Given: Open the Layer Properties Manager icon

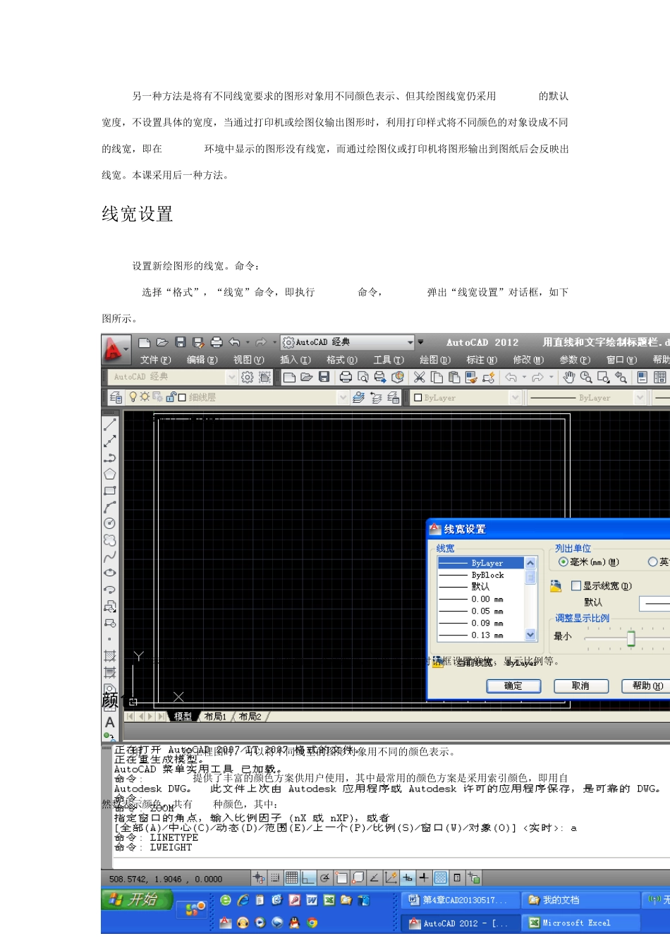Looking at the screenshot, I should 116,398.
